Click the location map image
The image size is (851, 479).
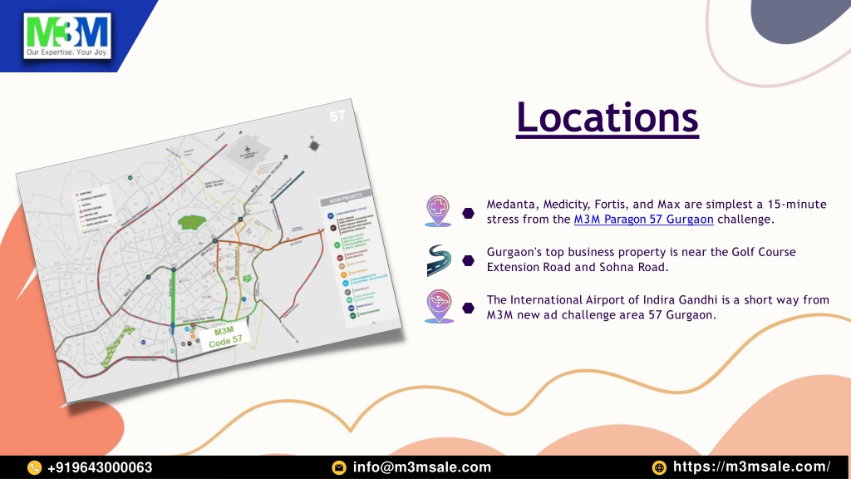(x=209, y=250)
